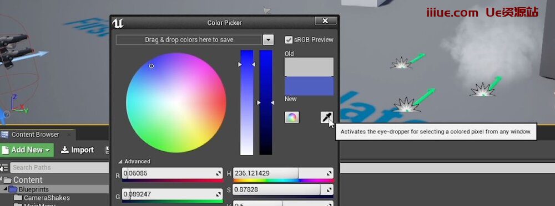Select the CameraShakes folder icon
This screenshot has height=206, width=555.
click(x=18, y=198)
